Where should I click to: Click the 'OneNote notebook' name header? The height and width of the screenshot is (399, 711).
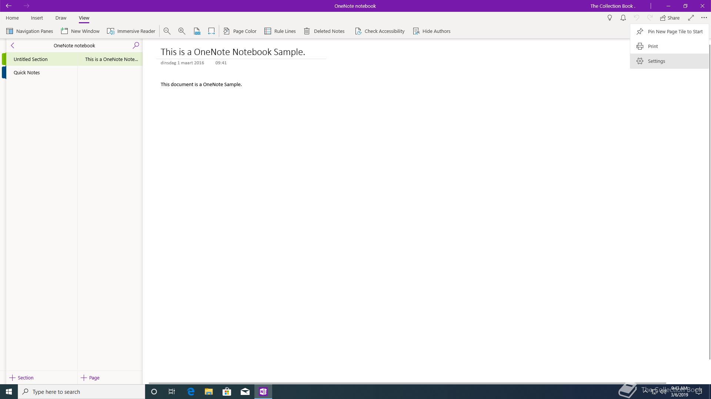click(x=74, y=45)
